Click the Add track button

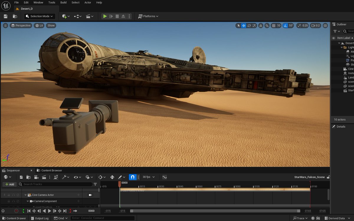(9, 184)
